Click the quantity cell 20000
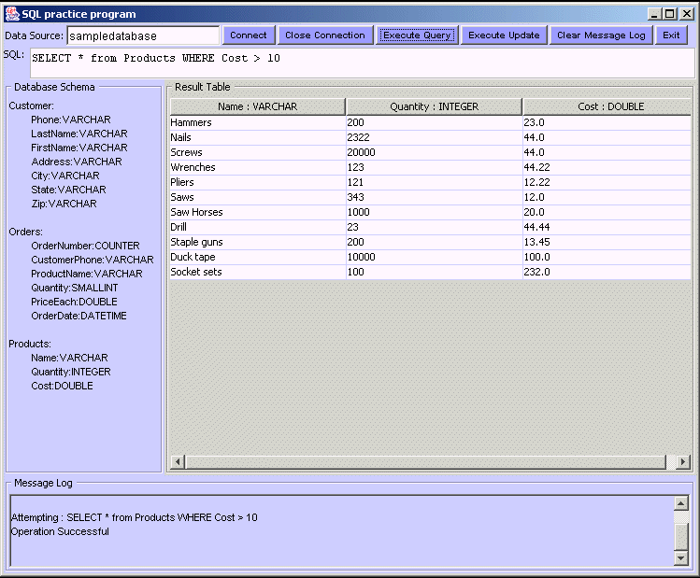This screenshot has height=578, width=700. point(434,152)
